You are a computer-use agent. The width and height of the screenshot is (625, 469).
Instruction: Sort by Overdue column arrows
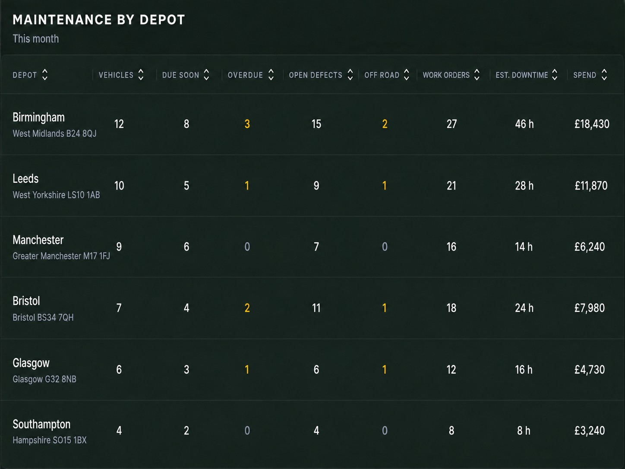tap(271, 75)
